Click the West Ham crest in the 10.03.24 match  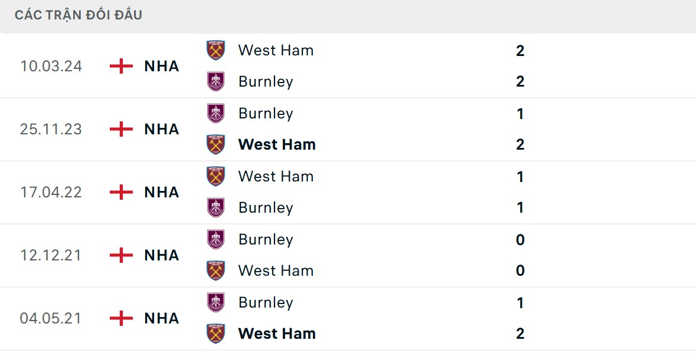215,50
